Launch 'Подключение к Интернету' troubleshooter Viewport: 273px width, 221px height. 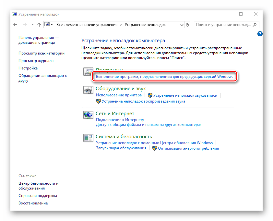[120, 120]
